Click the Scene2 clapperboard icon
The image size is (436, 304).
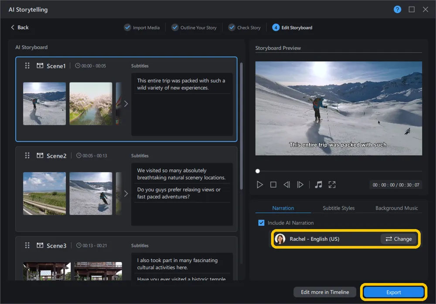(40, 155)
